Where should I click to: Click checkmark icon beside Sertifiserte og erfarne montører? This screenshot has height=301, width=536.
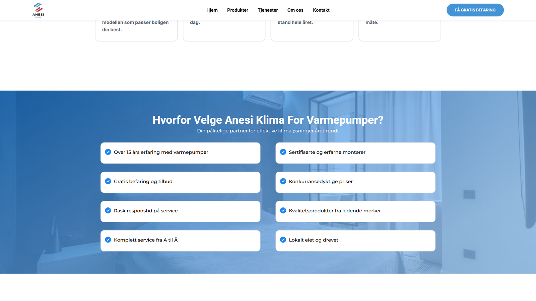pyautogui.click(x=283, y=152)
